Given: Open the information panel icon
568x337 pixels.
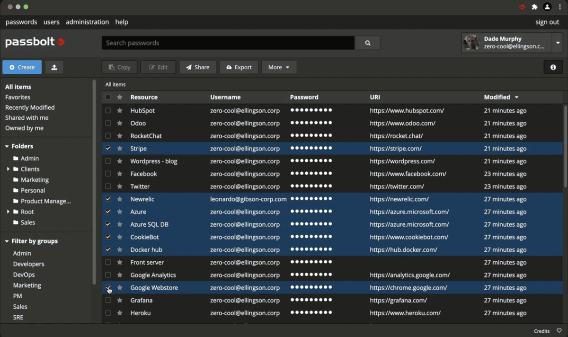Looking at the screenshot, I should point(553,67).
